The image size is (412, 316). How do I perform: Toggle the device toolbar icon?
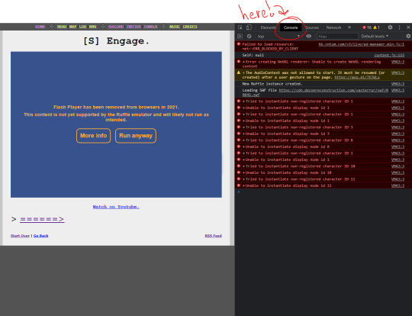(x=249, y=27)
